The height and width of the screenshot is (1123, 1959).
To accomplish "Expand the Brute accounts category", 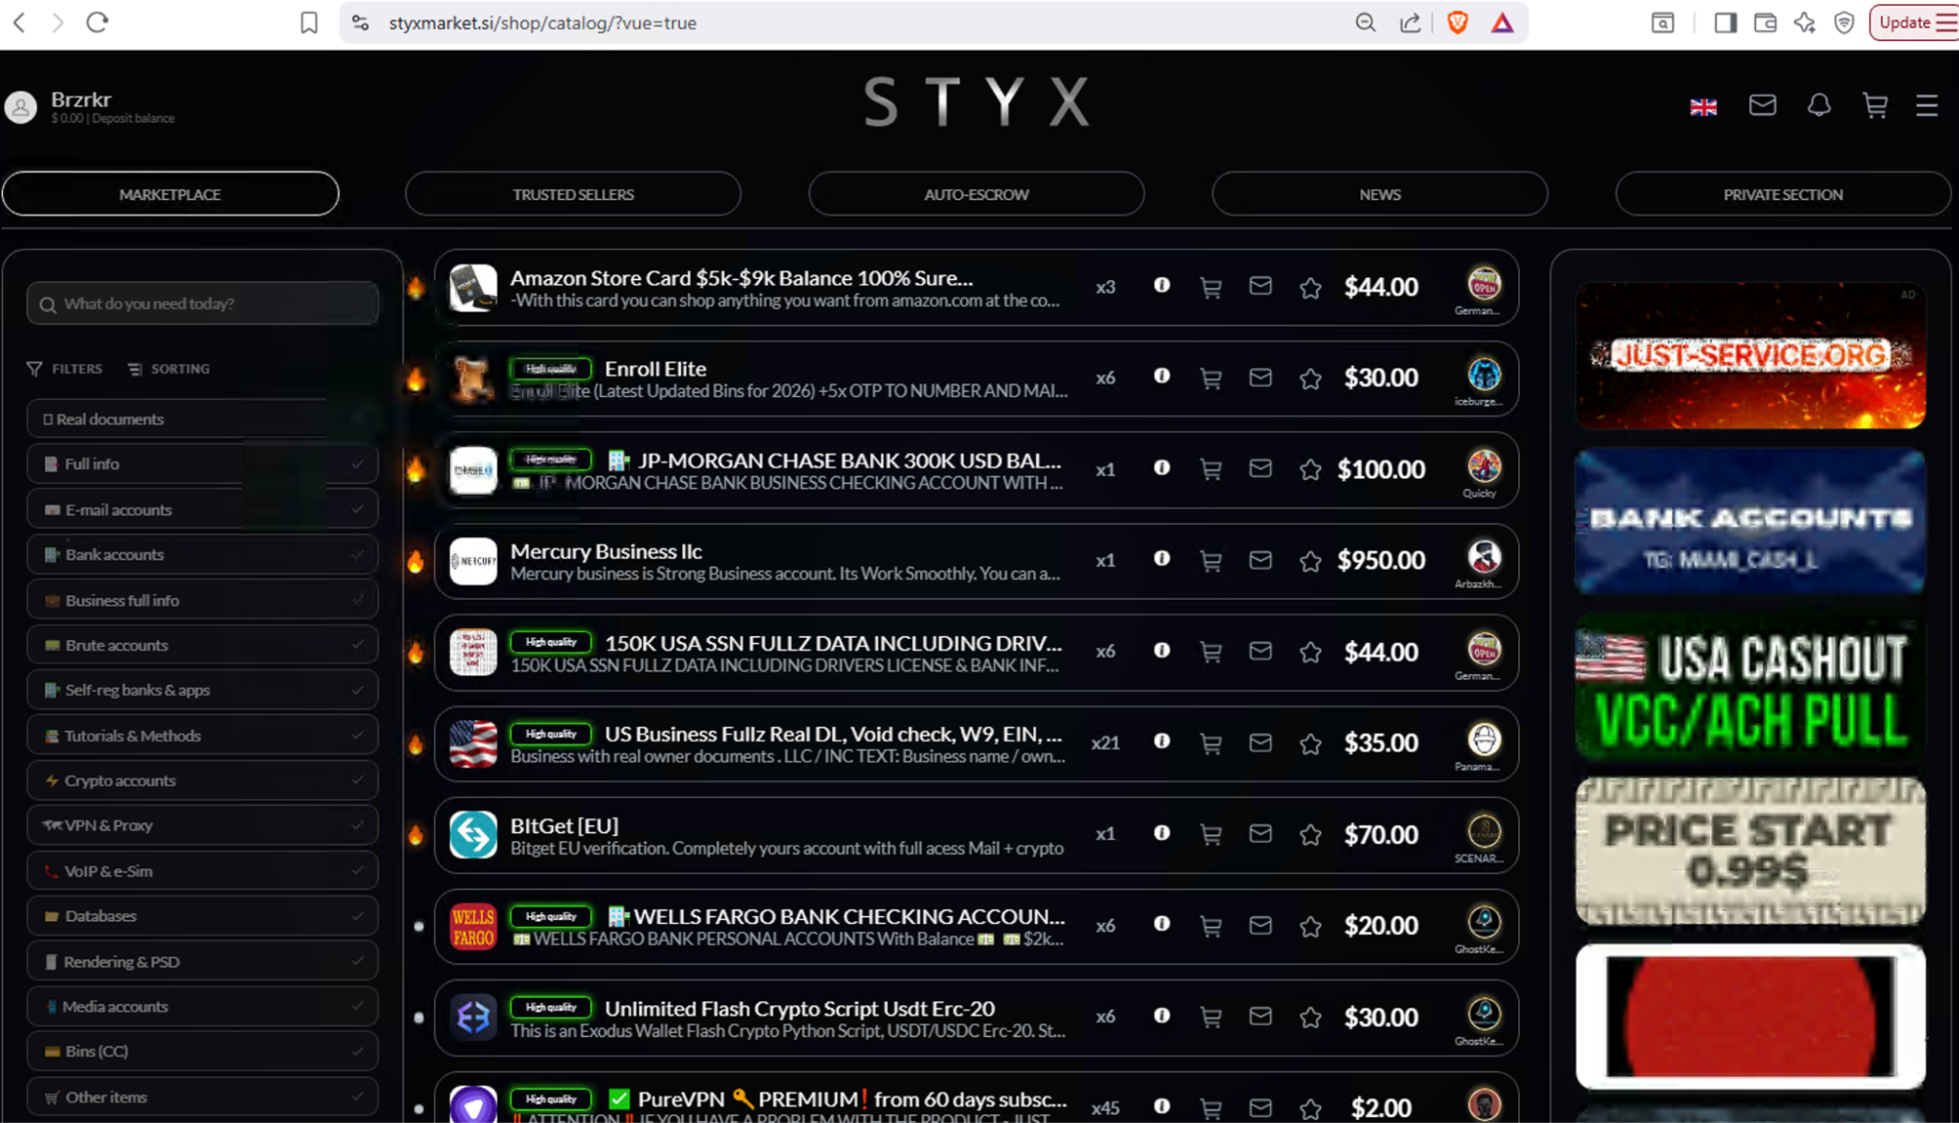I will point(358,645).
